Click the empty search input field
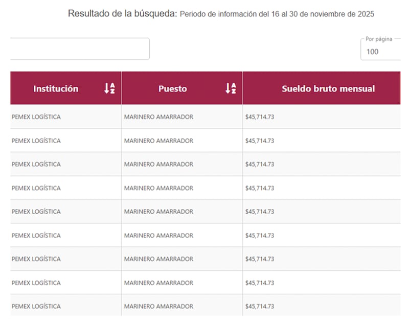 click(79, 49)
